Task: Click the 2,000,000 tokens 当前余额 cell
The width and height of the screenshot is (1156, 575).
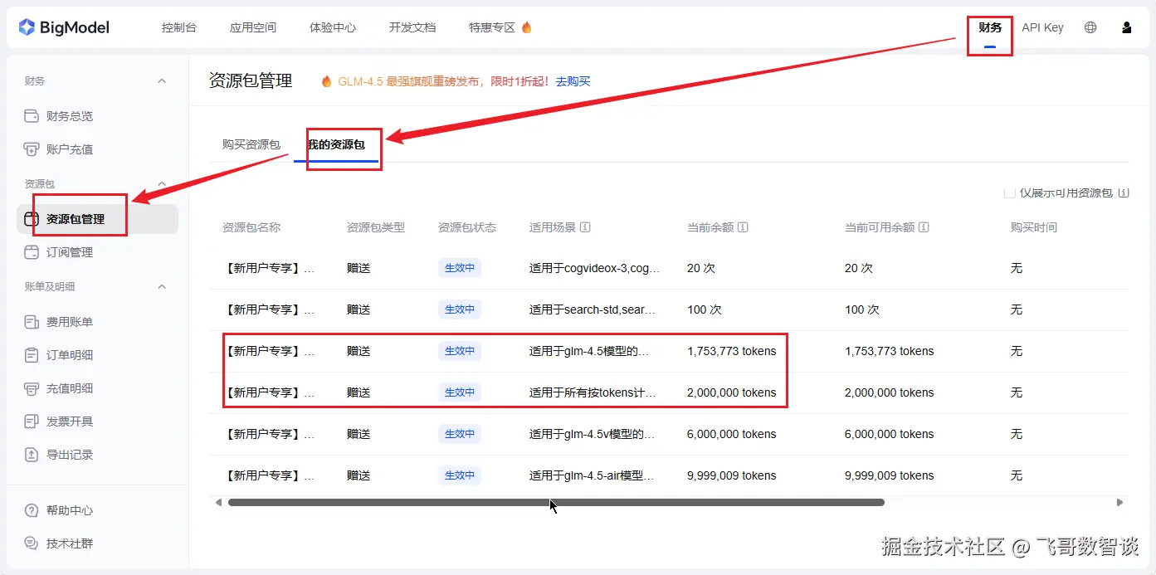Action: [731, 392]
